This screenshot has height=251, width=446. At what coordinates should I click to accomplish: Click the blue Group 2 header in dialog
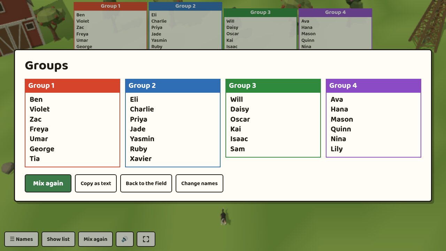point(173,86)
